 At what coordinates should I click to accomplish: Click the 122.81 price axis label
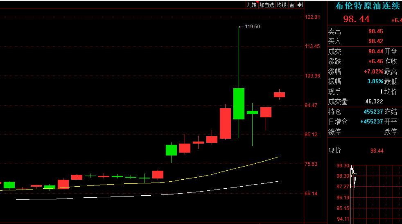pos(312,17)
